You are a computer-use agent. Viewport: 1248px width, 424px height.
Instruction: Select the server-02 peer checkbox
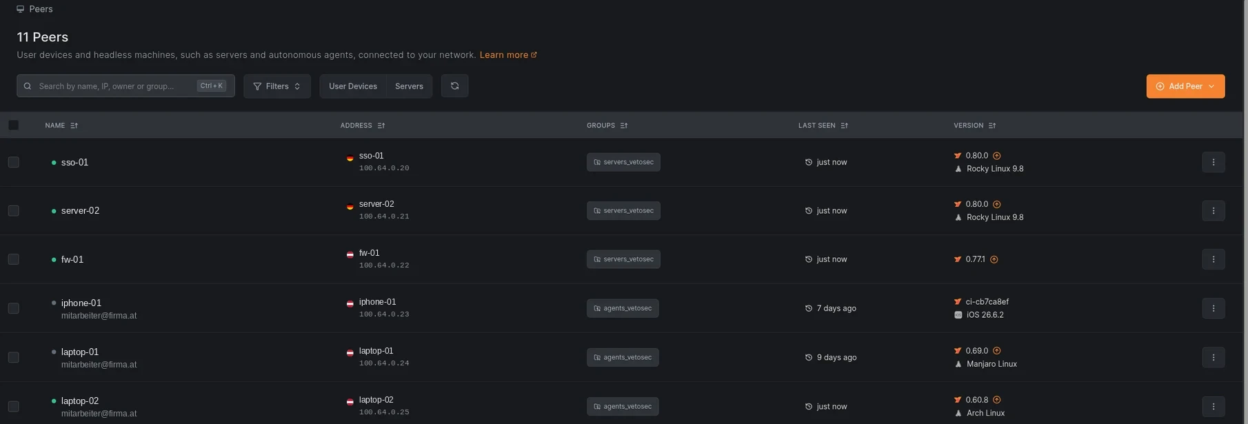point(14,211)
